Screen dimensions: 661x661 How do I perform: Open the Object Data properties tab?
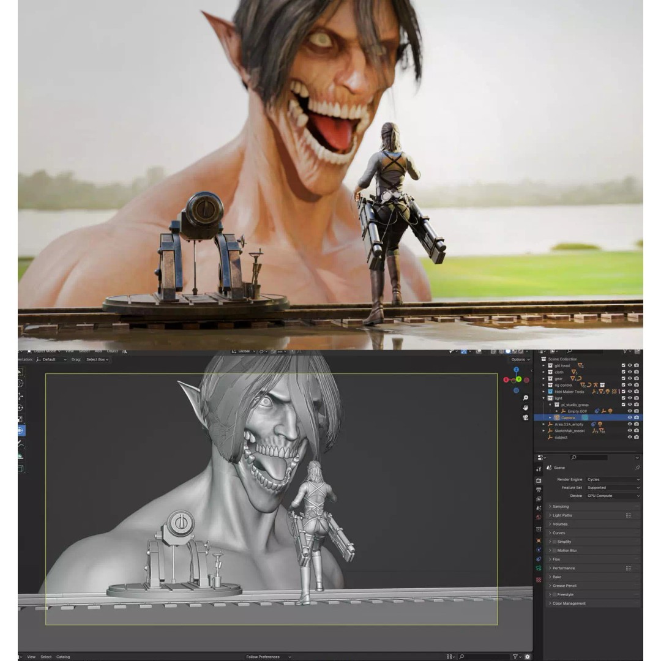click(539, 568)
